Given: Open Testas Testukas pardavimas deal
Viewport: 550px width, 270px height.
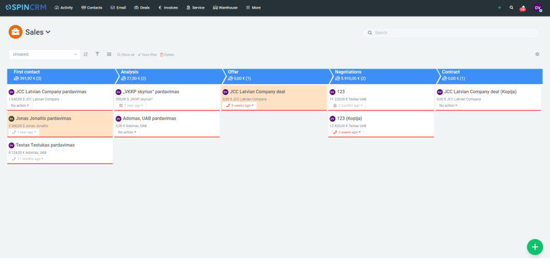Looking at the screenshot, I should pos(45,145).
